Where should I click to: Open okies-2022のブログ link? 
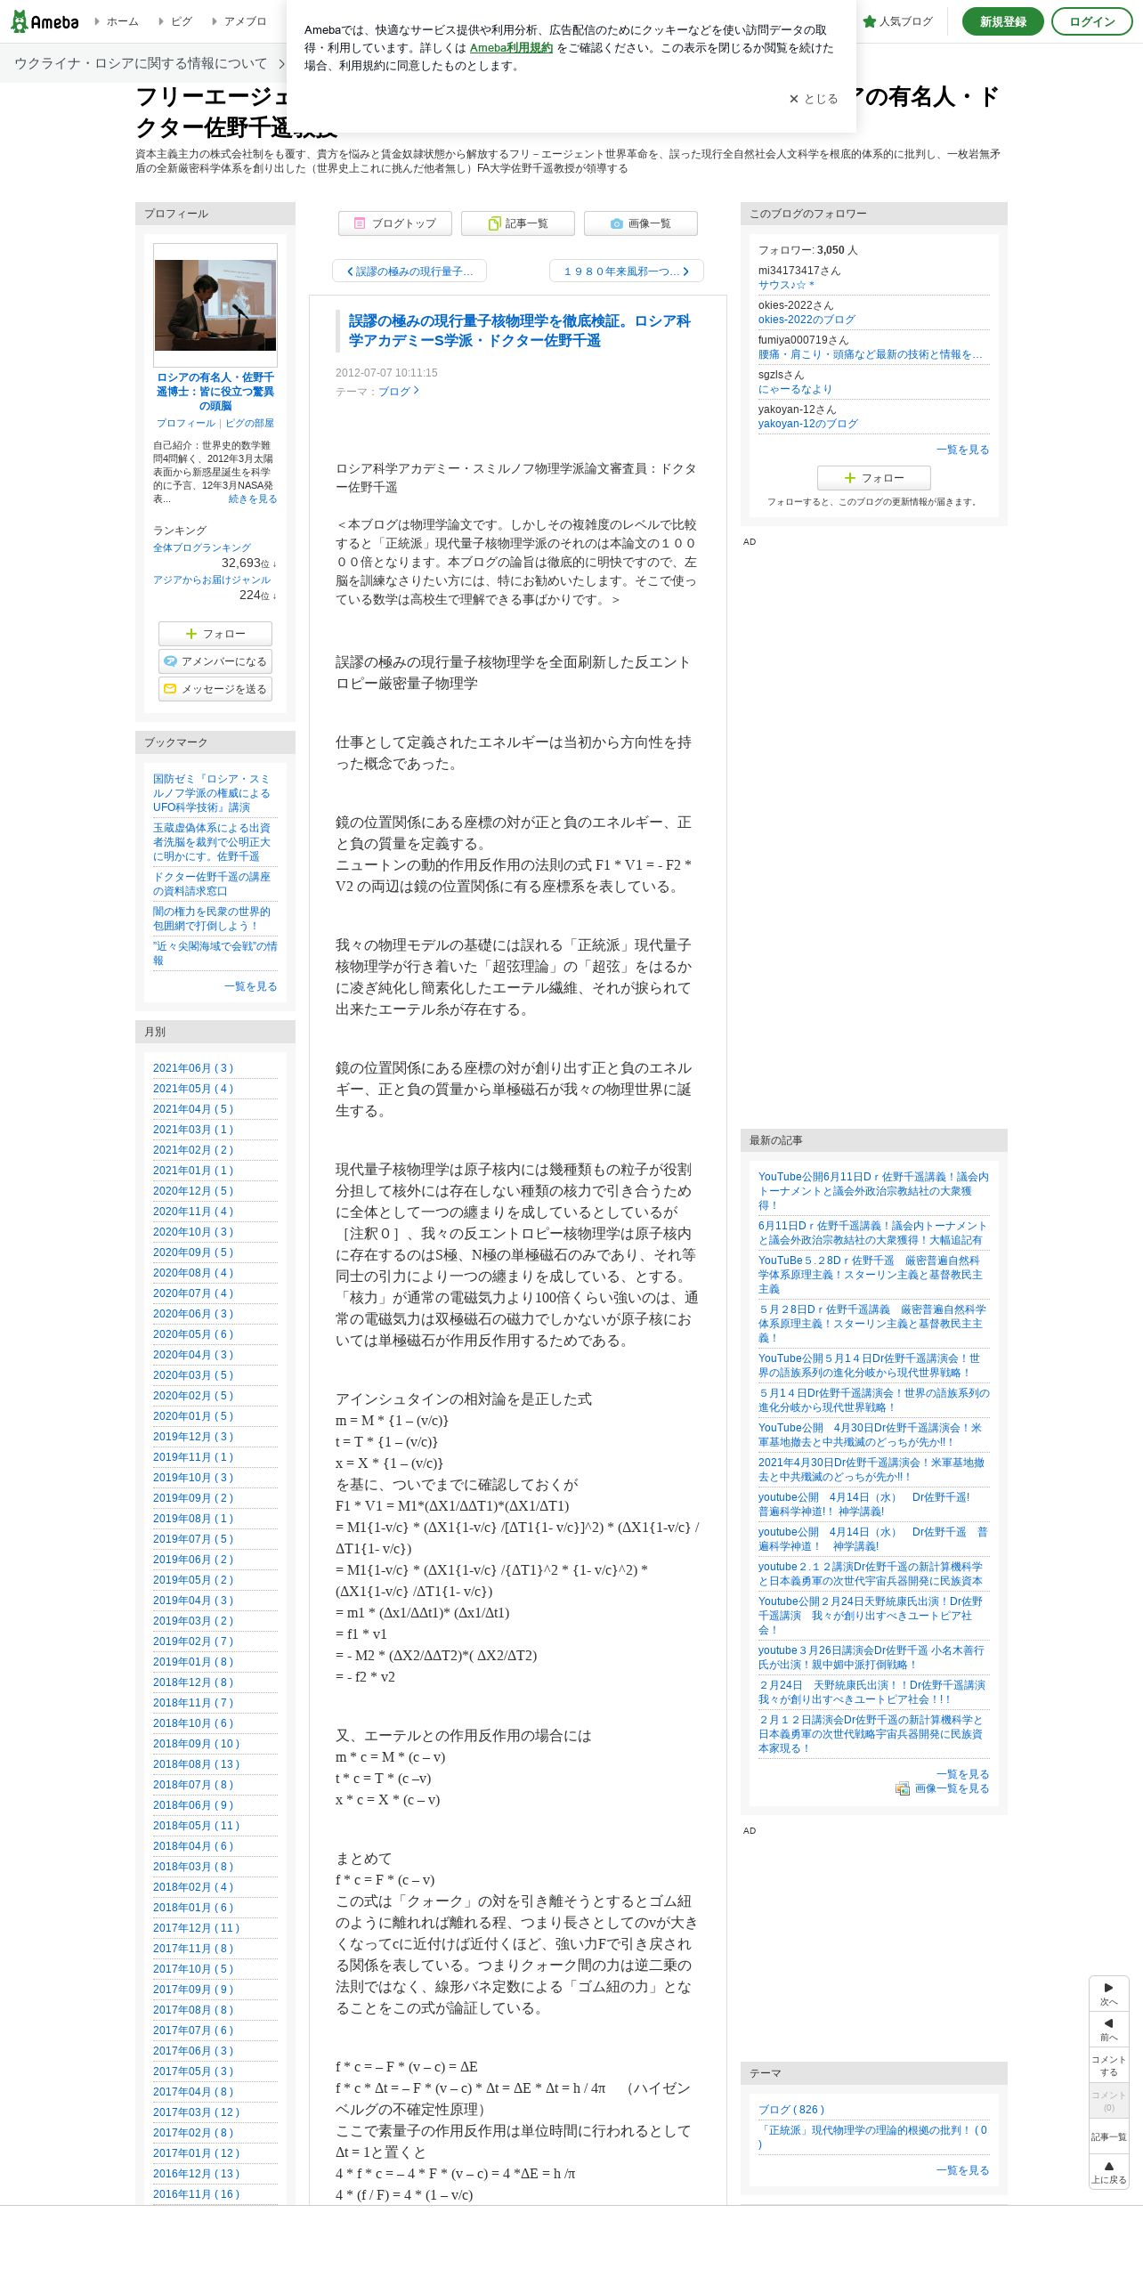807,320
